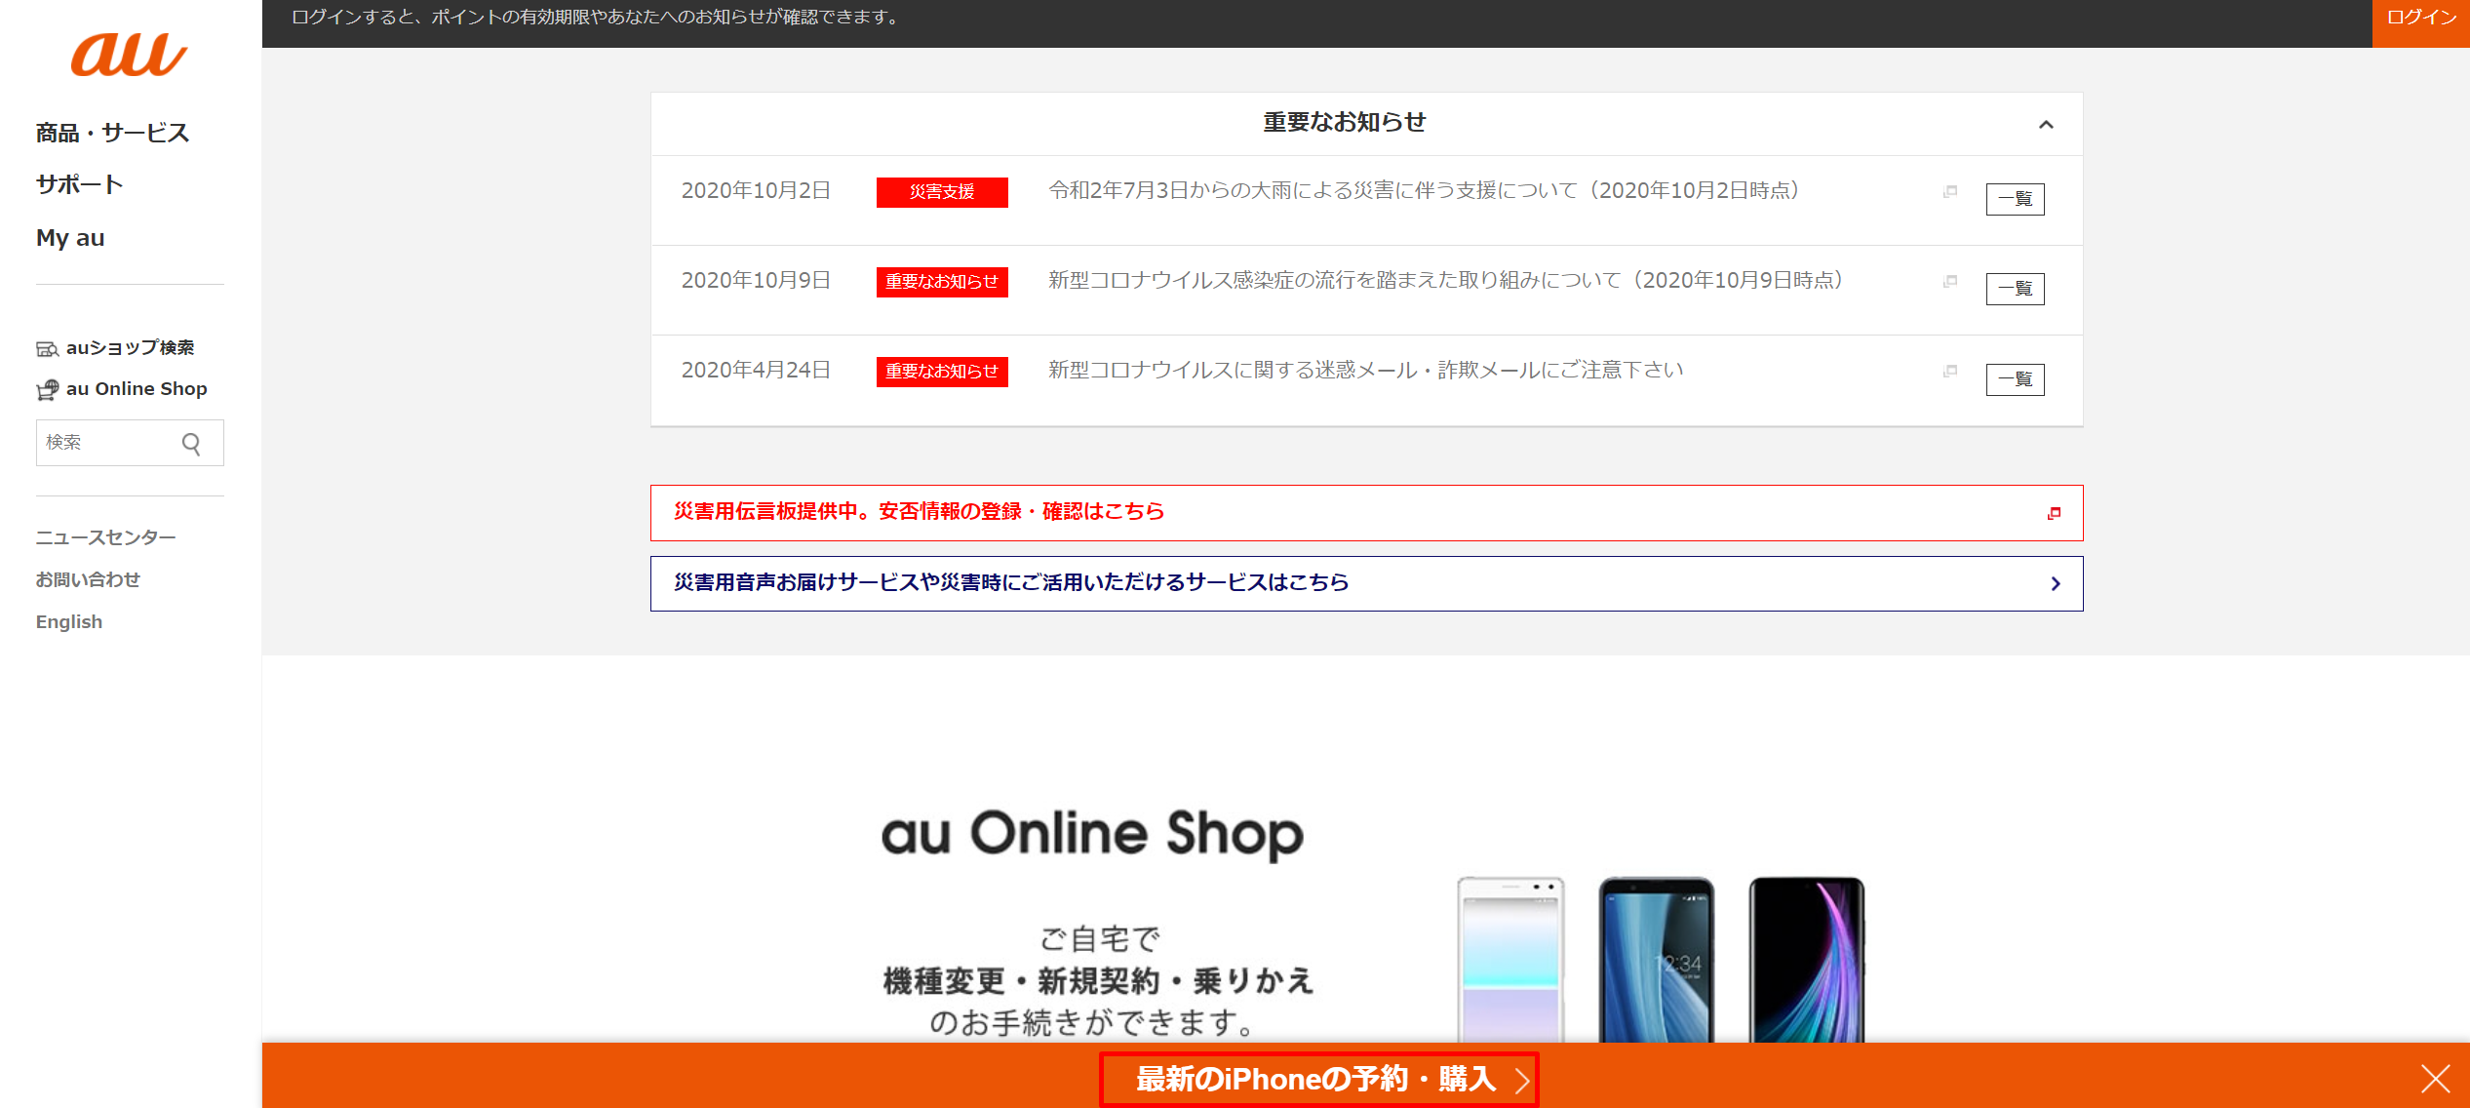Screen dimensions: 2470x1108
Task: Click external link icon on 災害支援 row
Action: pos(1950,191)
